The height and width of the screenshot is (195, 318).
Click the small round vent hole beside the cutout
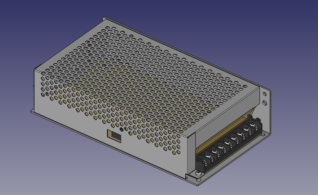(x=121, y=129)
